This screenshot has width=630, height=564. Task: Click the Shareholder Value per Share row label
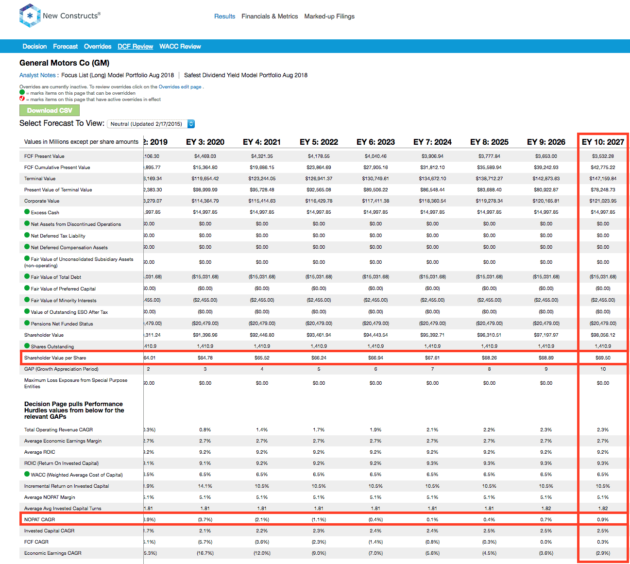pos(55,358)
